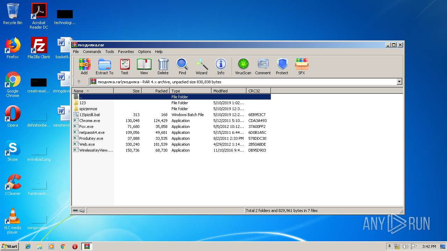Select the parent folder '..' row
The height and width of the screenshot is (251, 447).
tap(171, 97)
